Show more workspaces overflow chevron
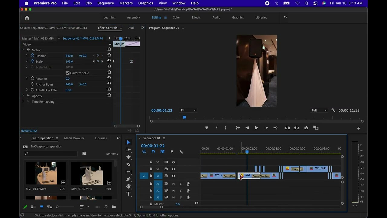Image resolution: width=387 pixels, height=218 pixels. [x=285, y=17]
